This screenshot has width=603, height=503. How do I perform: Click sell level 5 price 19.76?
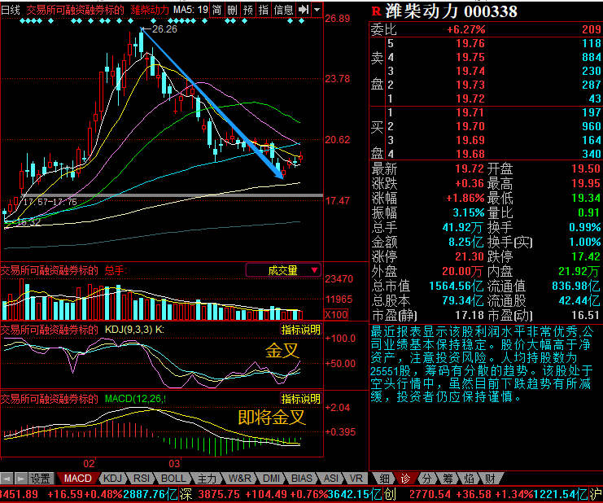[x=470, y=43]
